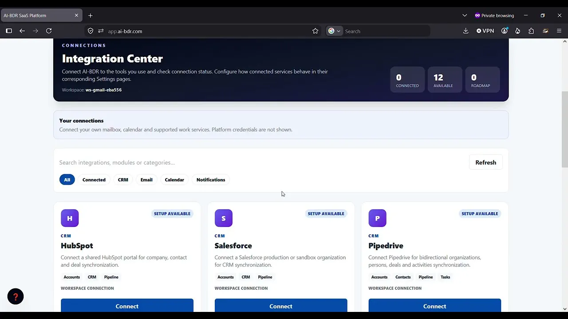Connect the Pipedrive integration
Viewport: 568px width, 319px height.
pos(435,306)
